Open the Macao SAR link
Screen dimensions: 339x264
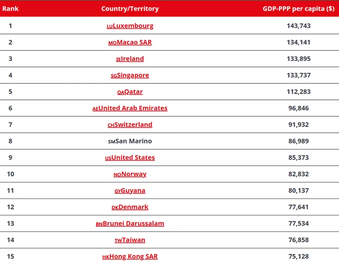pos(130,42)
